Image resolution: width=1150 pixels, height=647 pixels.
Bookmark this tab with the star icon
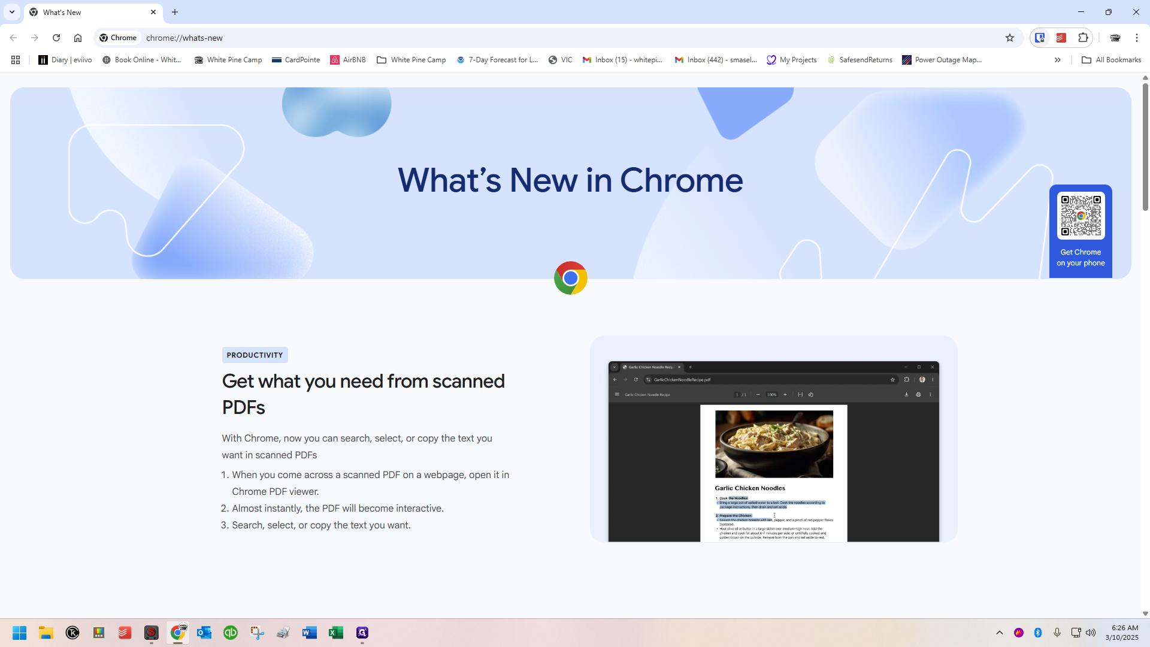pyautogui.click(x=1010, y=38)
